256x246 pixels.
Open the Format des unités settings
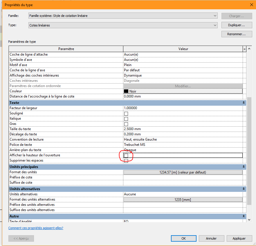183,172
